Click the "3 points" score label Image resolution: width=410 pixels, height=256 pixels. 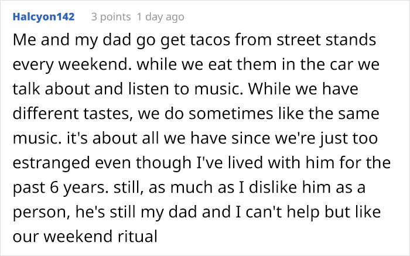(x=110, y=17)
